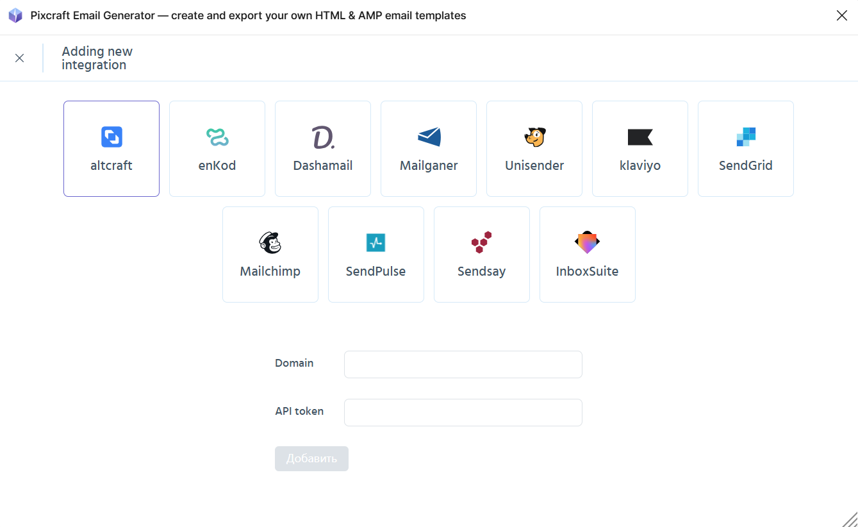Focus the API token input field
The image size is (858, 527).
pos(463,412)
